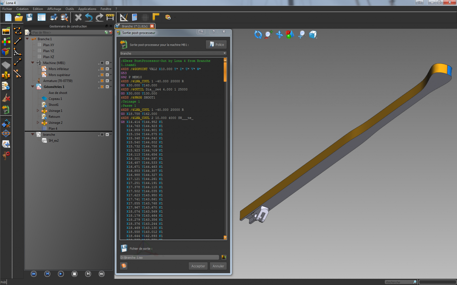Screen dimensions: 457x285
Task: Click the rotate view icon in 3D viewport
Action: coord(258,35)
